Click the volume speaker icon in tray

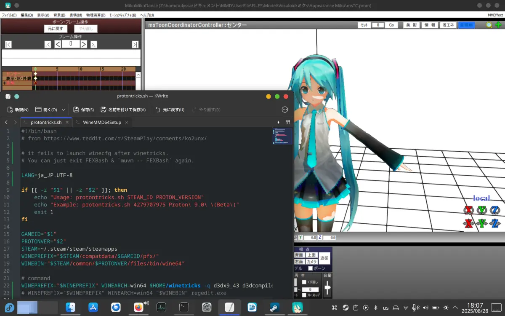tap(425, 308)
